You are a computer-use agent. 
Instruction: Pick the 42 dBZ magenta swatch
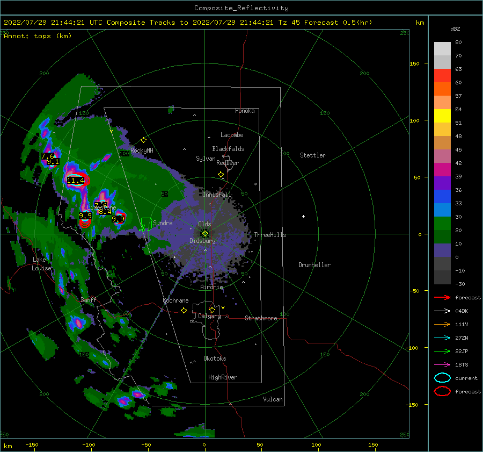coord(442,169)
